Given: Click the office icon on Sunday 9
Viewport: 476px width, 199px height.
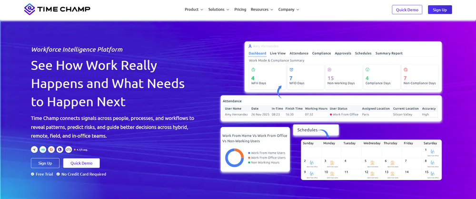Looking at the screenshot, I should click(x=311, y=173).
